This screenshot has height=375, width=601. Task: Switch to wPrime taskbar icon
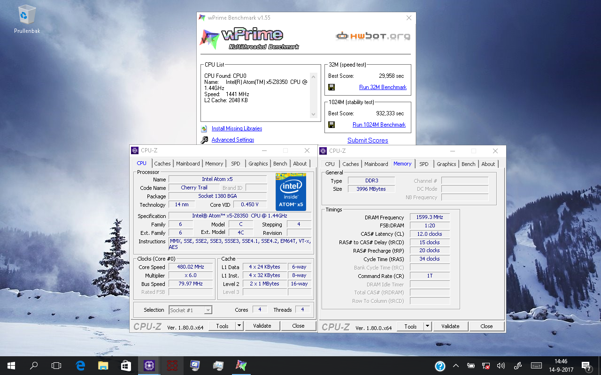pos(241,366)
